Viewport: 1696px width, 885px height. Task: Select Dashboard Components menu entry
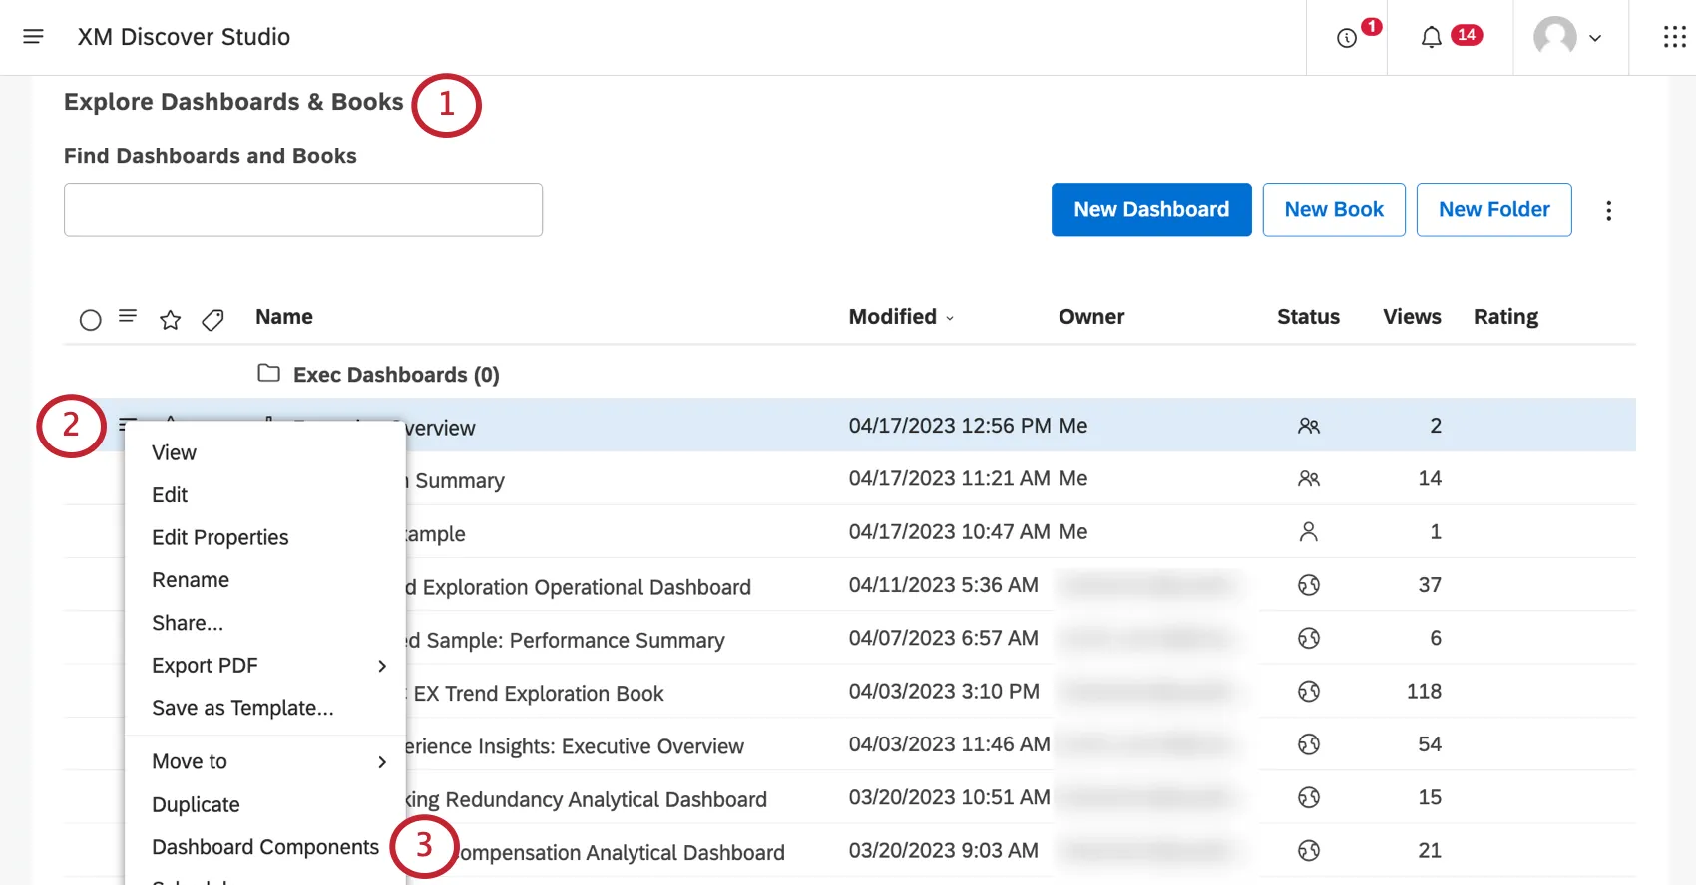tap(265, 847)
